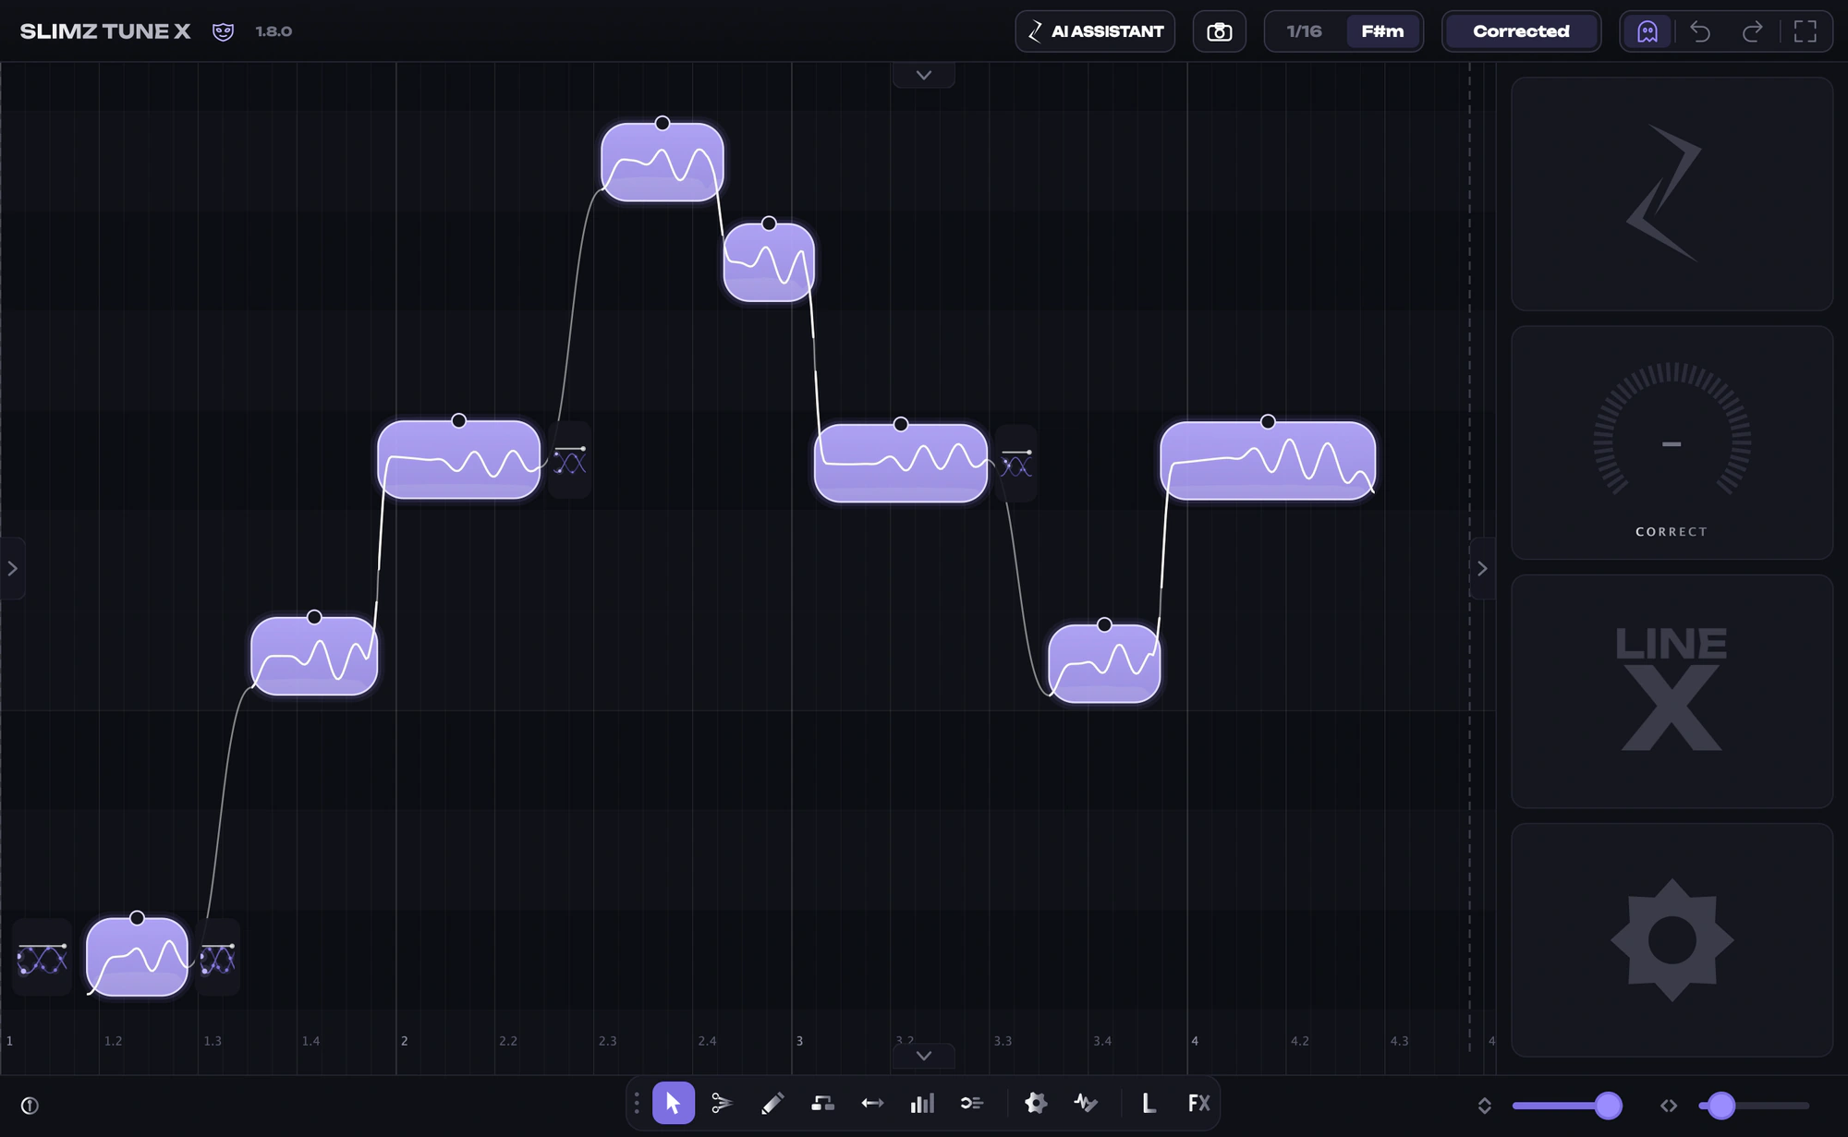
Task: Toggle the Corrected view mode
Action: (1521, 31)
